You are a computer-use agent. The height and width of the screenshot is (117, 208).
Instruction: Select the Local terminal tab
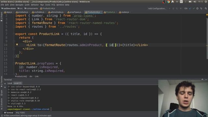point(10,83)
